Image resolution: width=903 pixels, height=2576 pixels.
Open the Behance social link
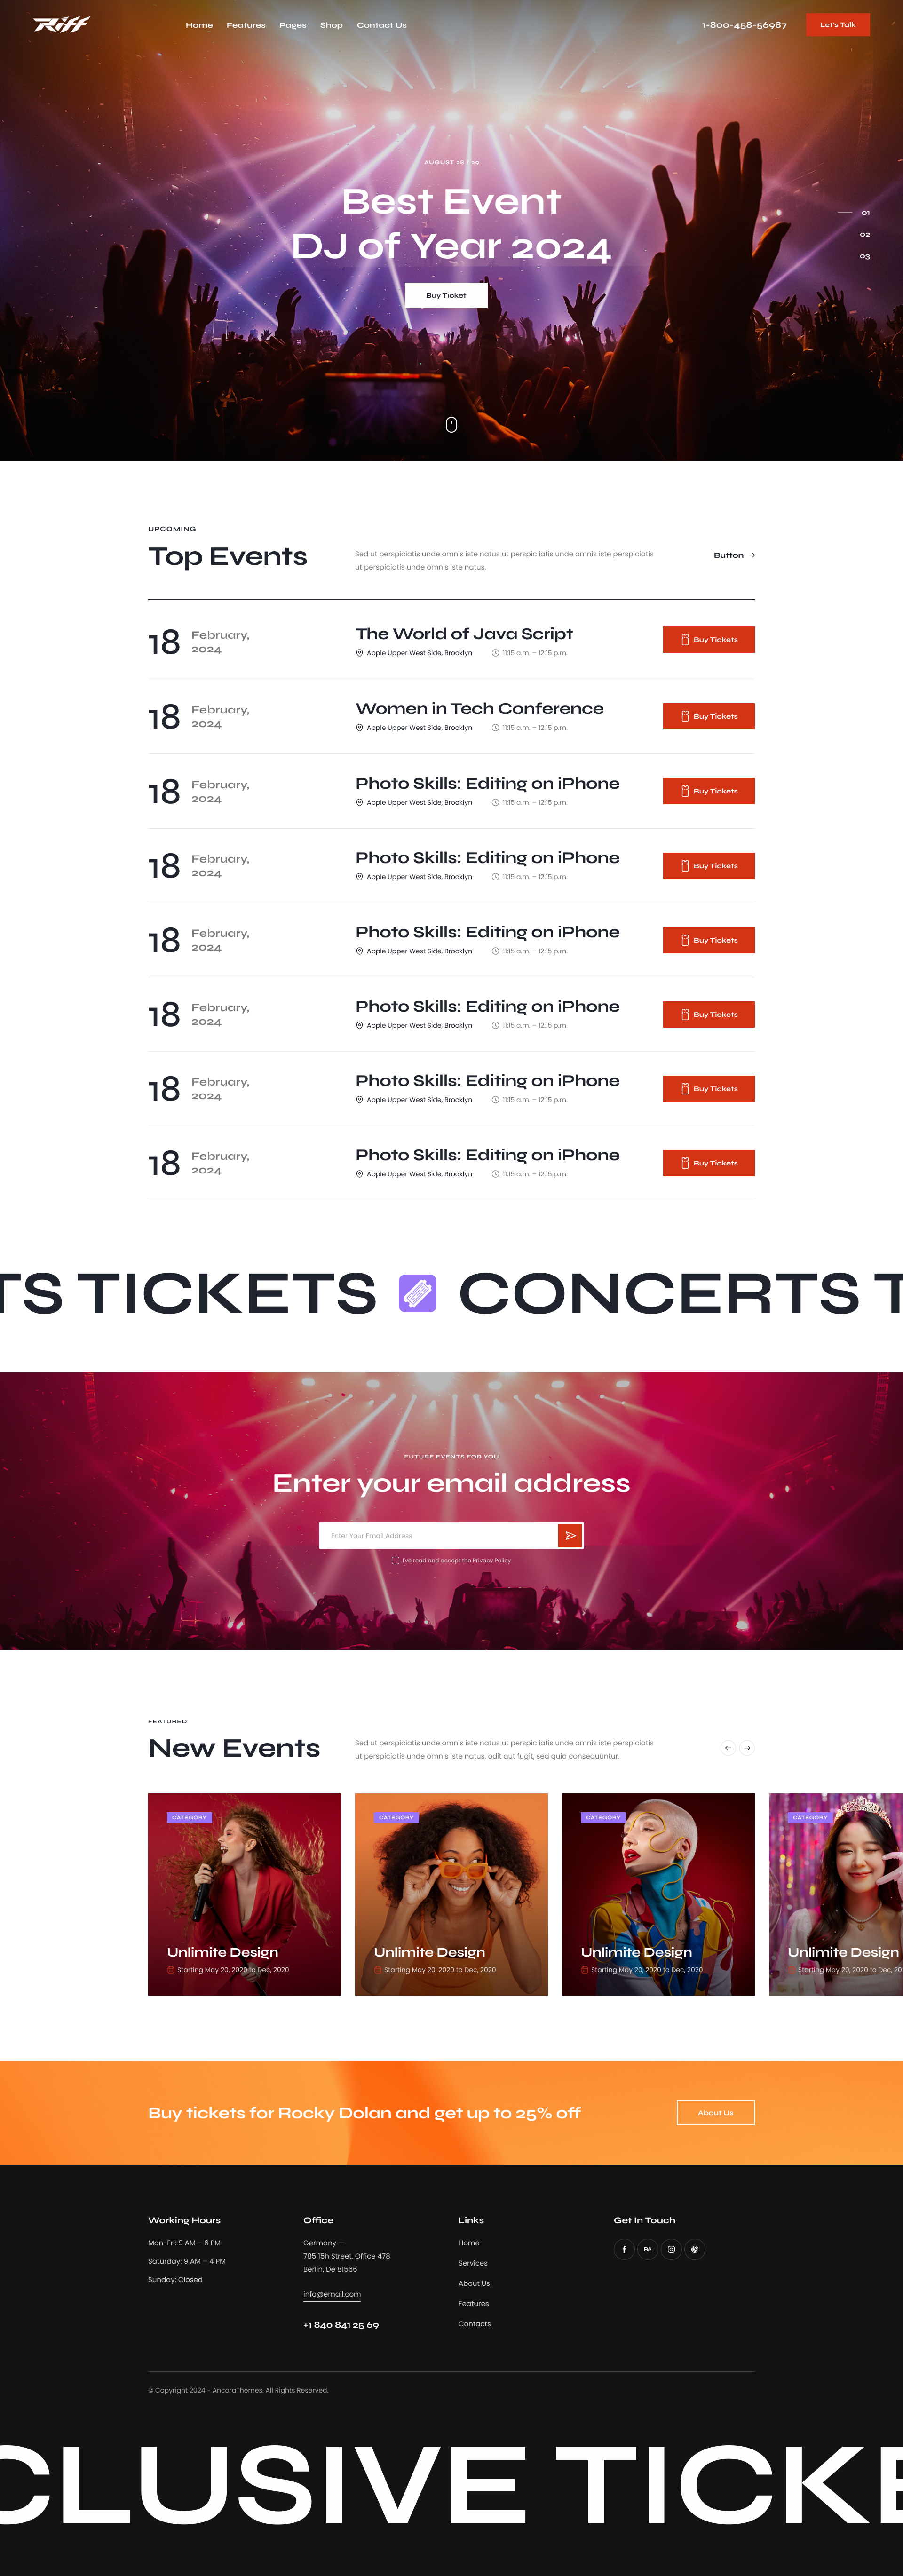(x=648, y=2249)
